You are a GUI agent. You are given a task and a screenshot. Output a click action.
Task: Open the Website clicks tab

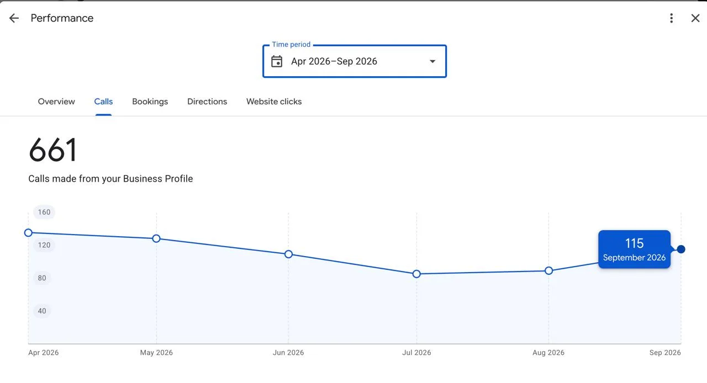tap(274, 102)
